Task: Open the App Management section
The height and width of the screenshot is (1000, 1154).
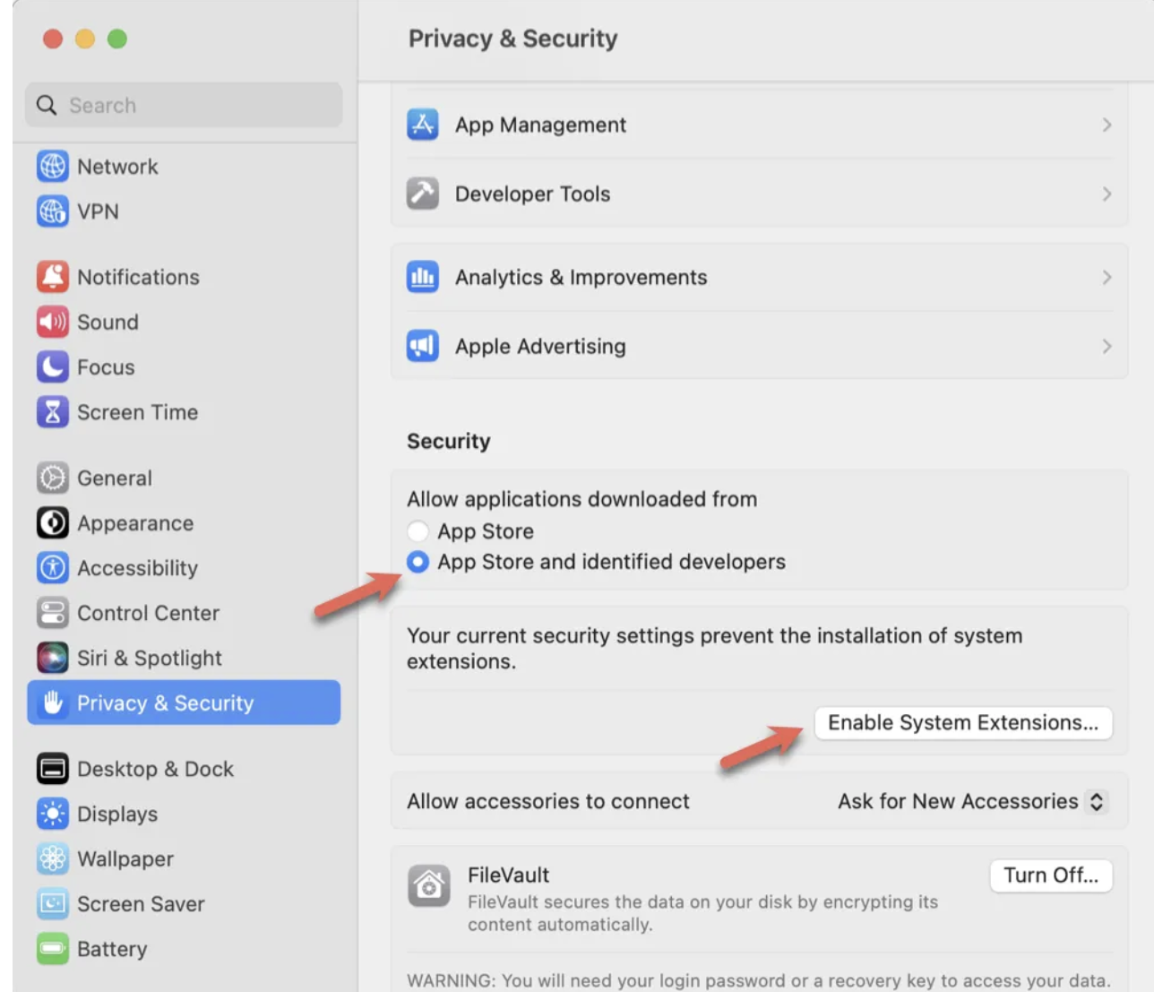Action: (x=540, y=125)
